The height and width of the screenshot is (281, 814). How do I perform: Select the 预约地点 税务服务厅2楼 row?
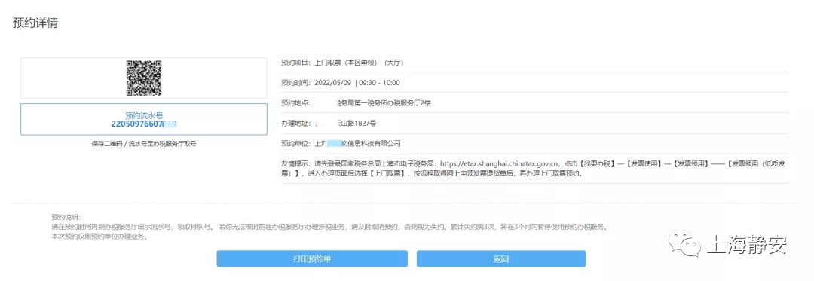[534, 103]
